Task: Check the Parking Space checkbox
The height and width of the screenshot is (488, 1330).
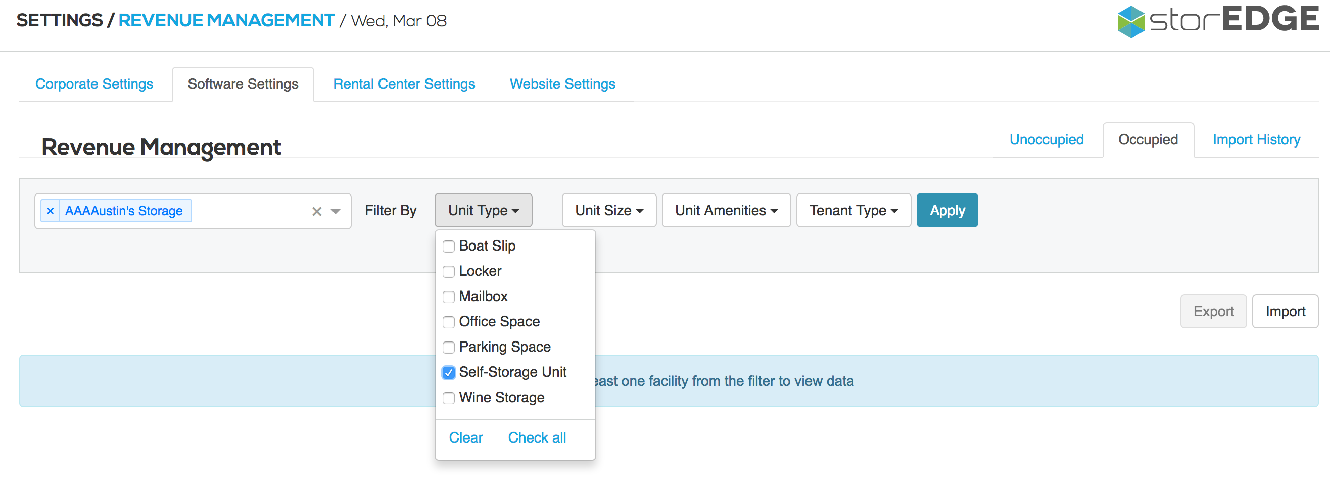Action: [x=449, y=348]
